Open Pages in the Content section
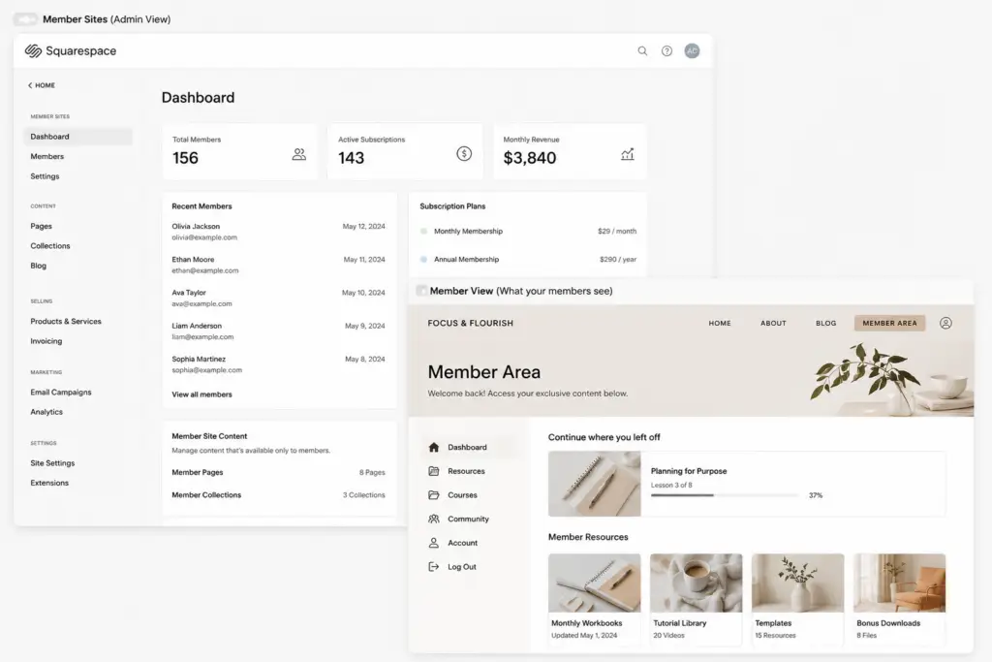Viewport: 992px width, 662px height. point(41,226)
